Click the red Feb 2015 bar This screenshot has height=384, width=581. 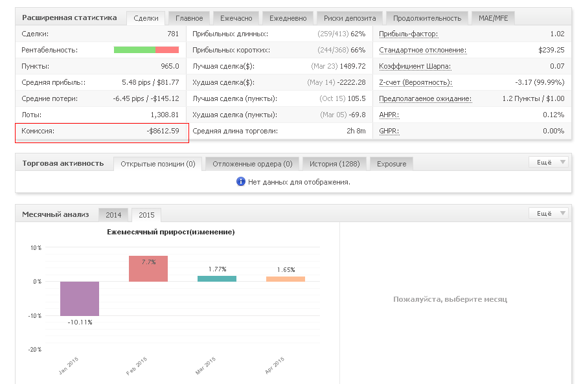pos(148,269)
